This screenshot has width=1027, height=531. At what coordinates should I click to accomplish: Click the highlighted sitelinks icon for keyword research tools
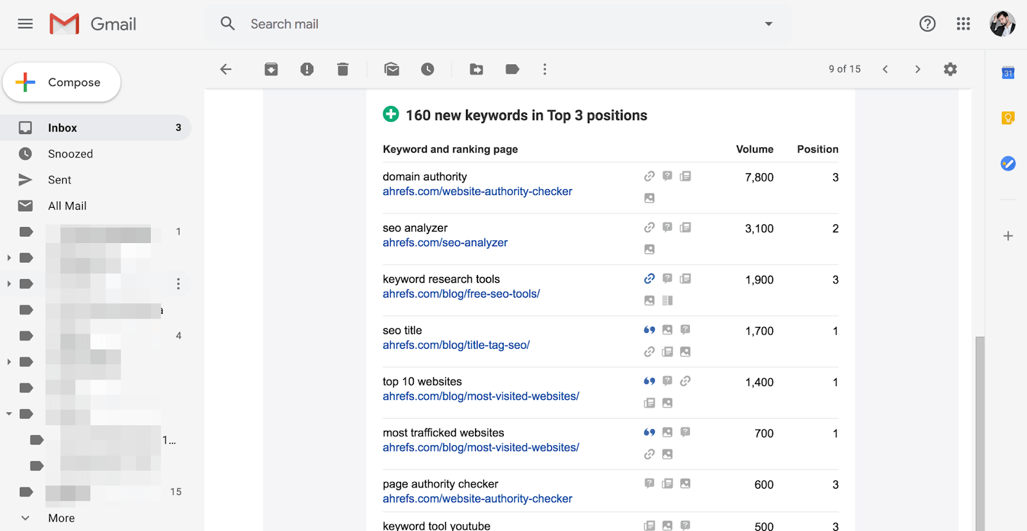pyautogui.click(x=650, y=278)
